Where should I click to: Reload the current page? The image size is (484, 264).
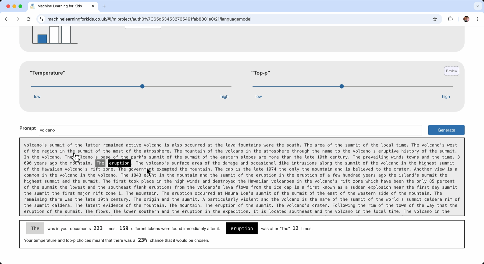[29, 19]
